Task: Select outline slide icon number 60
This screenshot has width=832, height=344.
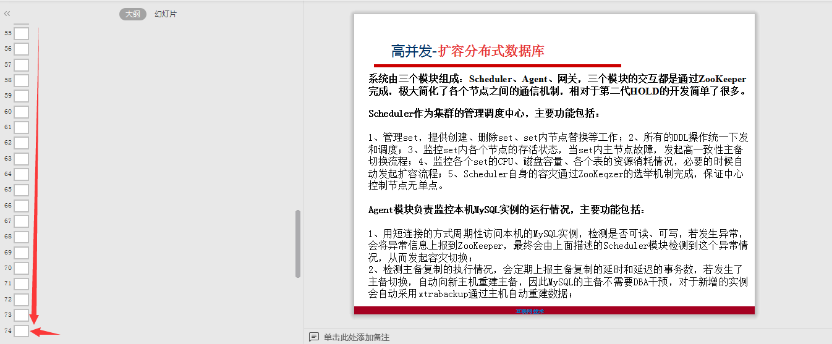Action: [x=22, y=112]
